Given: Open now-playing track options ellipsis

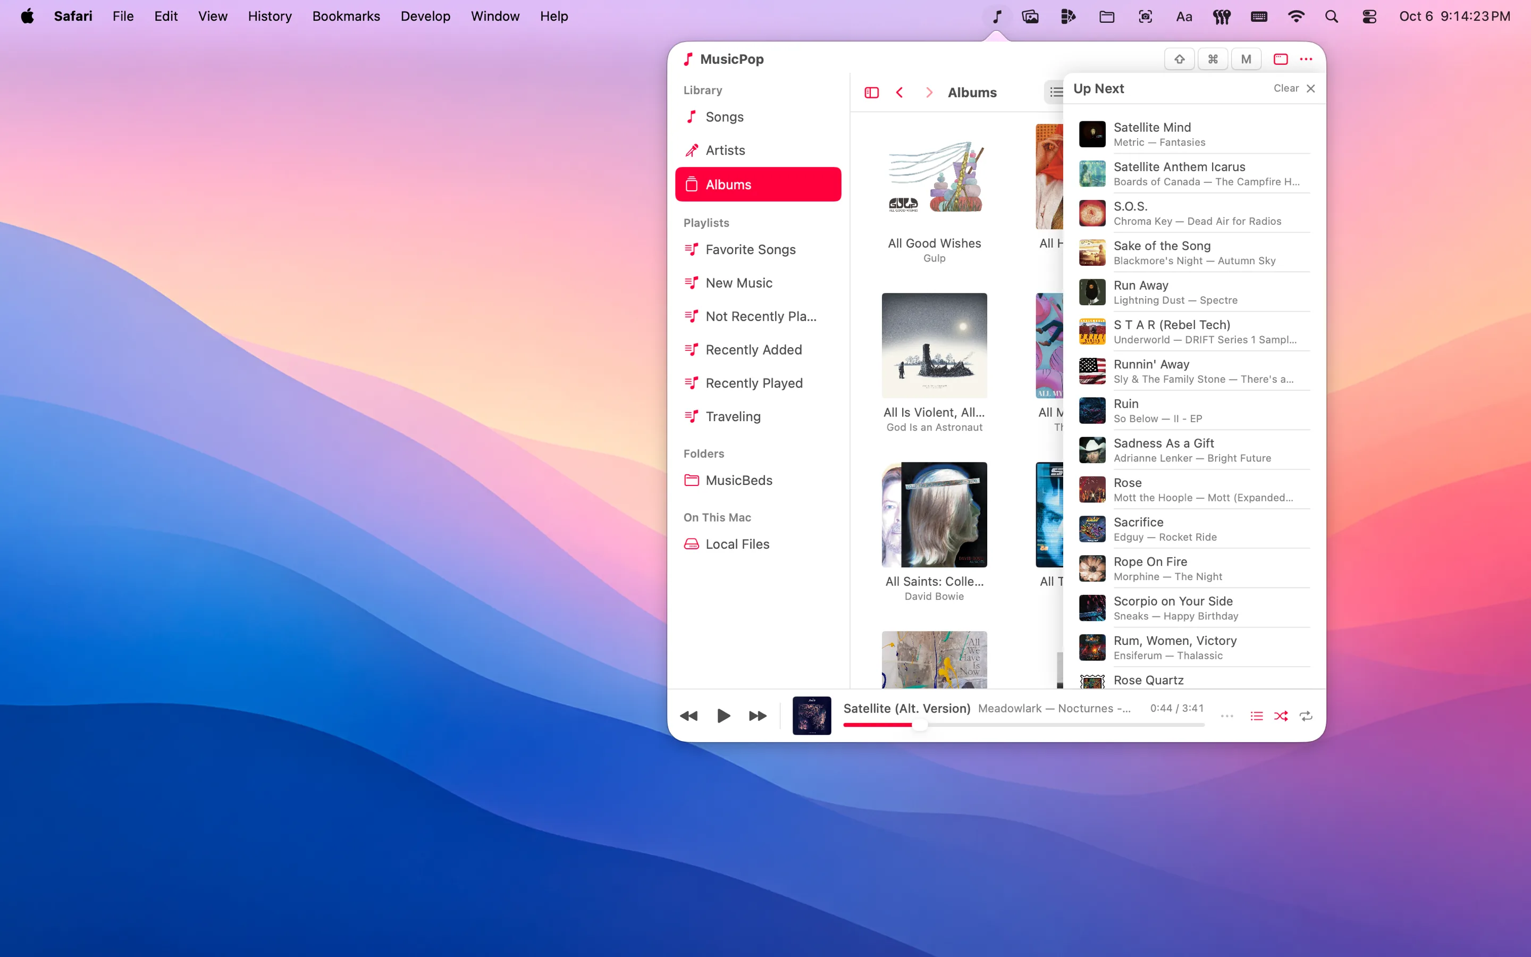Looking at the screenshot, I should tap(1227, 716).
